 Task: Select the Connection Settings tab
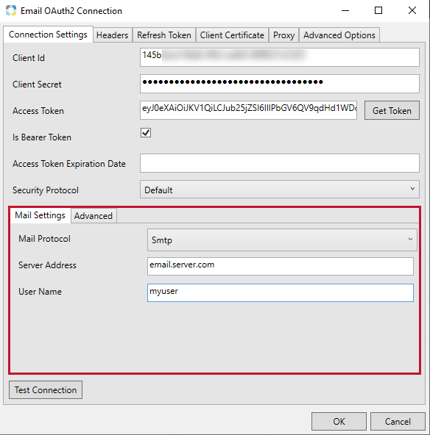pyautogui.click(x=48, y=35)
